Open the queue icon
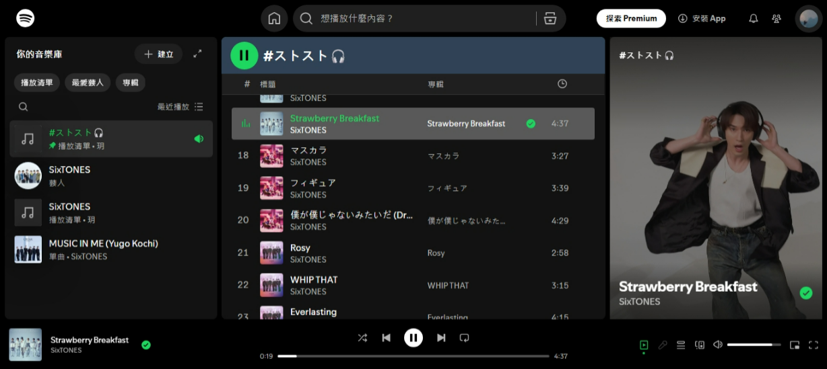Screen dimensions: 827x369 pos(681,345)
